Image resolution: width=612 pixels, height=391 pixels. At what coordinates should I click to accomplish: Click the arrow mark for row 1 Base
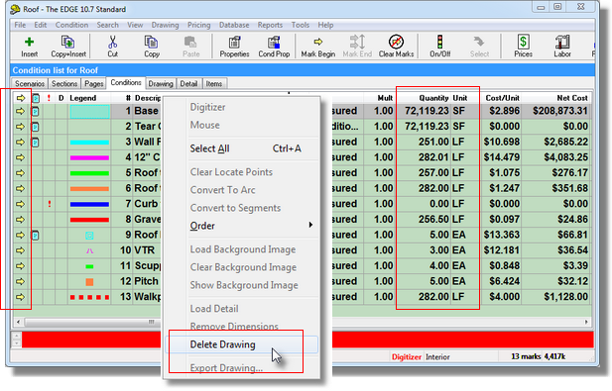20,112
